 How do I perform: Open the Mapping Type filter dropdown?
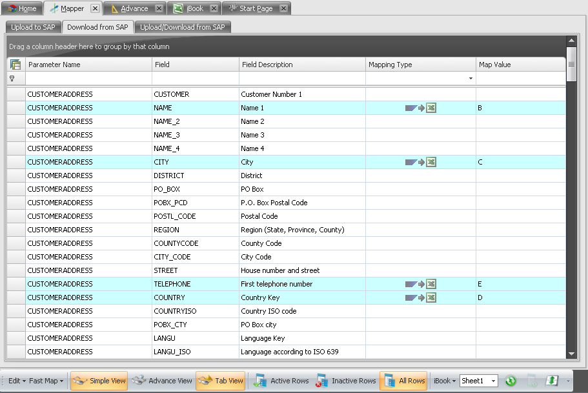471,78
